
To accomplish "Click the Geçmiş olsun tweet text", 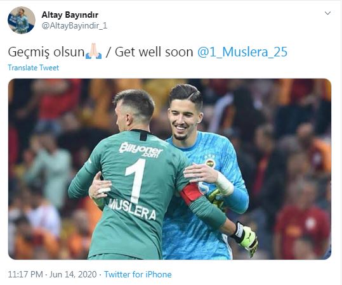I will pyautogui.click(x=46, y=52).
